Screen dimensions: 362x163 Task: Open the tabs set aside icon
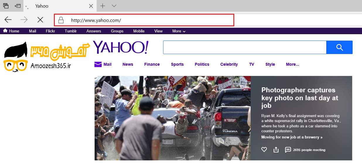(x=6, y=6)
